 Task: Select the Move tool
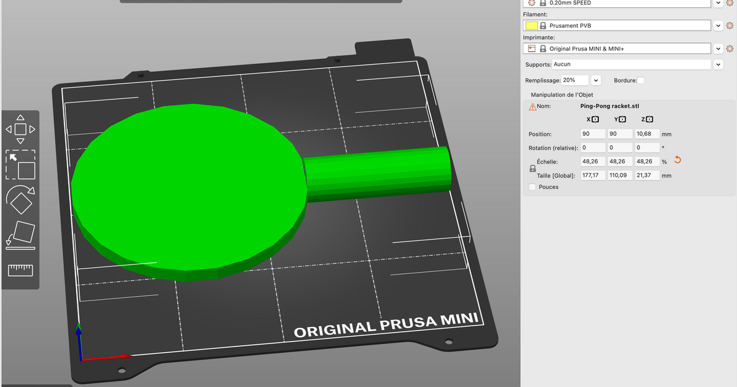tap(20, 128)
